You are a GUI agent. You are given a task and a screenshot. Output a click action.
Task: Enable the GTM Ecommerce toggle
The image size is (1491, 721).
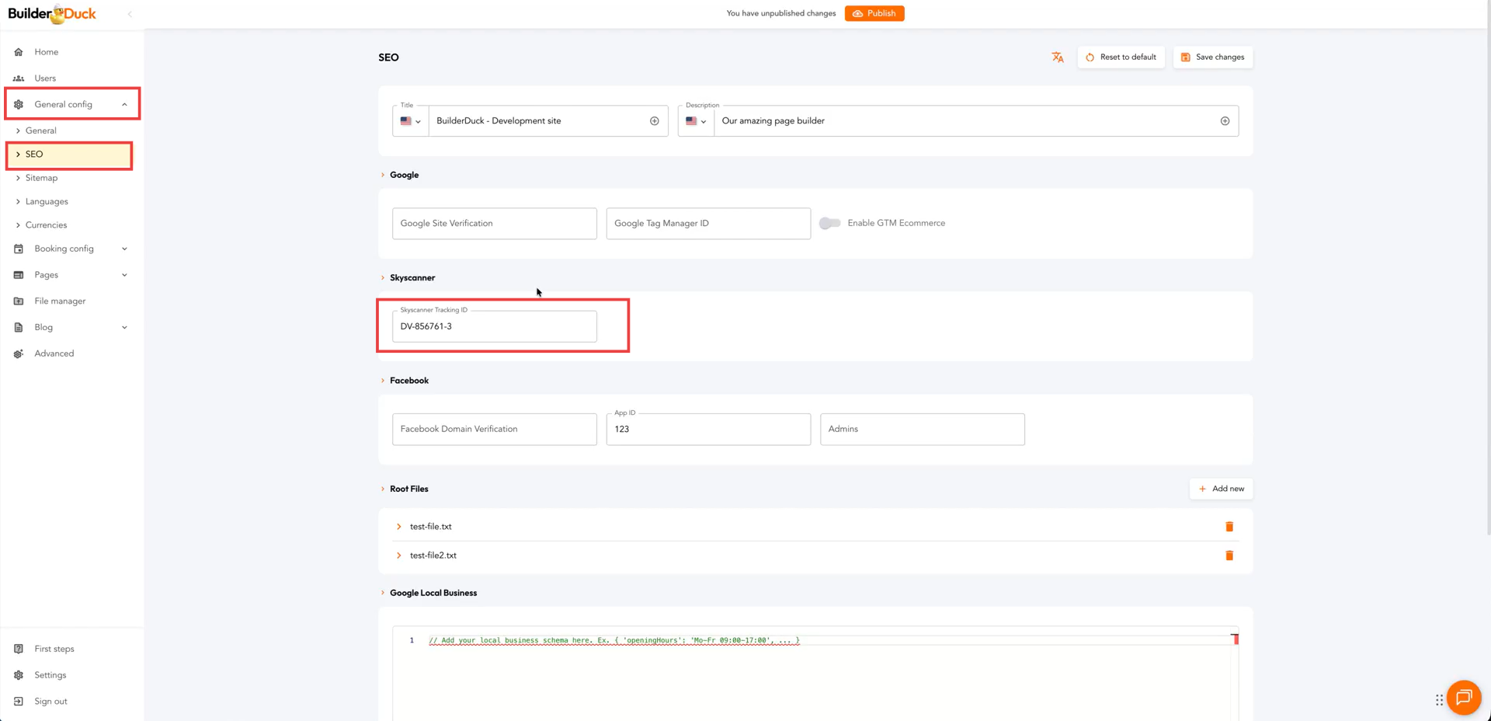pyautogui.click(x=829, y=223)
